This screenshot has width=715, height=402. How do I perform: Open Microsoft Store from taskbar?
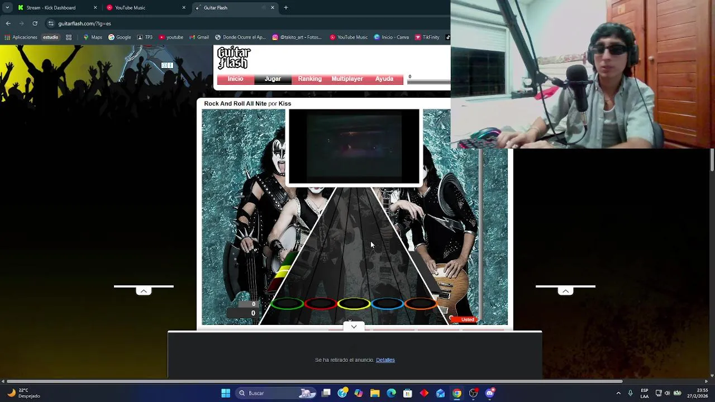(x=408, y=393)
